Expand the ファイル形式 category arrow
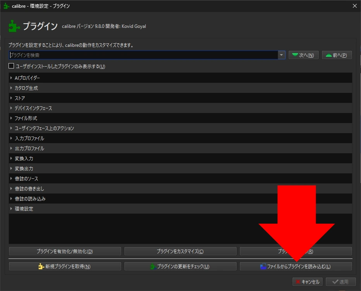Image resolution: width=361 pixels, height=291 pixels. click(11, 118)
